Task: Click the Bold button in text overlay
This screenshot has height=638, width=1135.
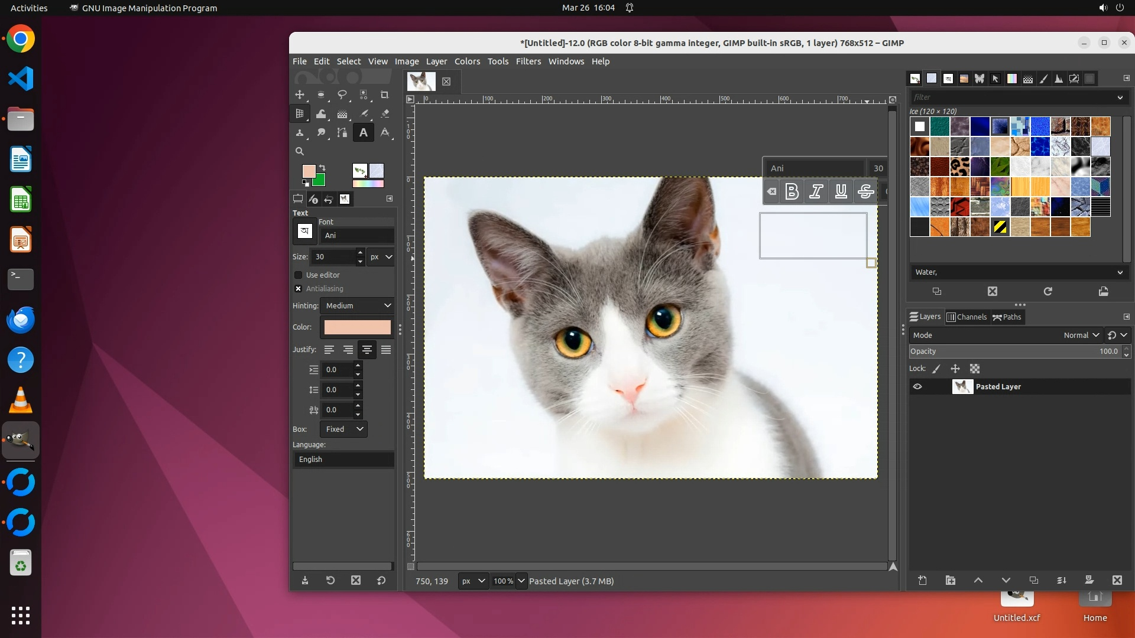Action: 792,191
